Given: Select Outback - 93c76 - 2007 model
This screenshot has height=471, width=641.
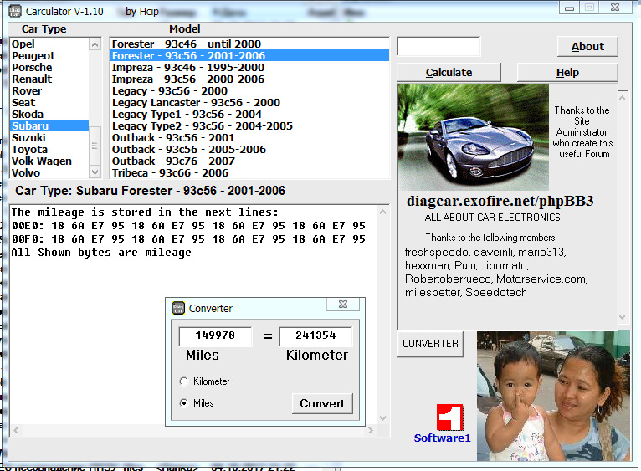Looking at the screenshot, I should point(249,161).
